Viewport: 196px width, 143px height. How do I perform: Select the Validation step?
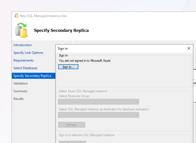21,83
